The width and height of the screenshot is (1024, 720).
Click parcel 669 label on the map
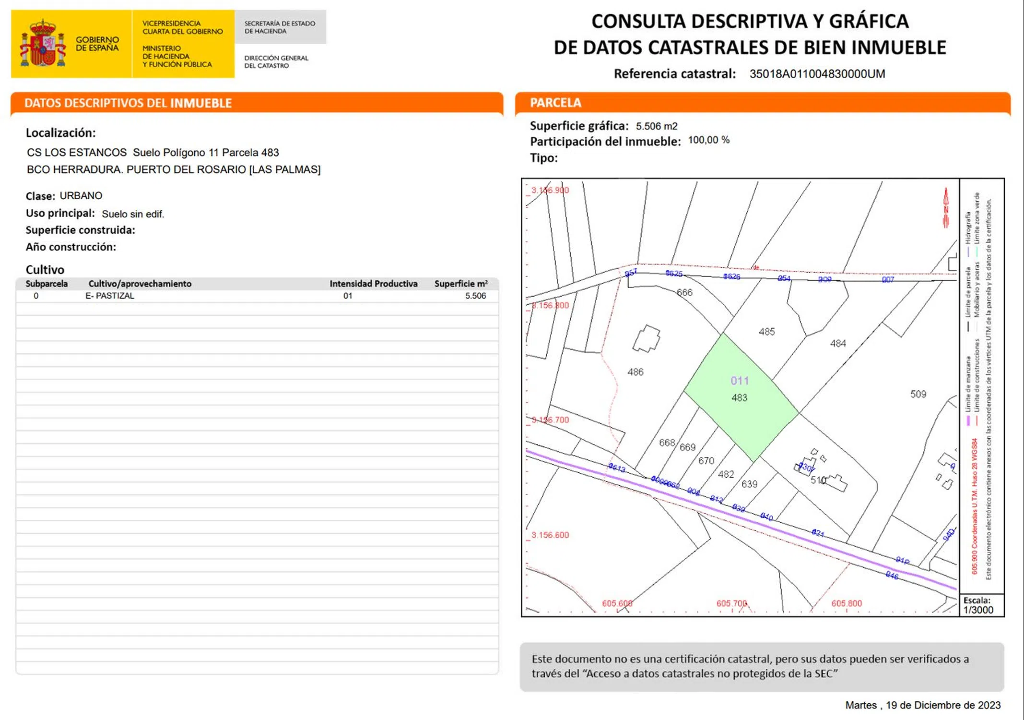[687, 447]
